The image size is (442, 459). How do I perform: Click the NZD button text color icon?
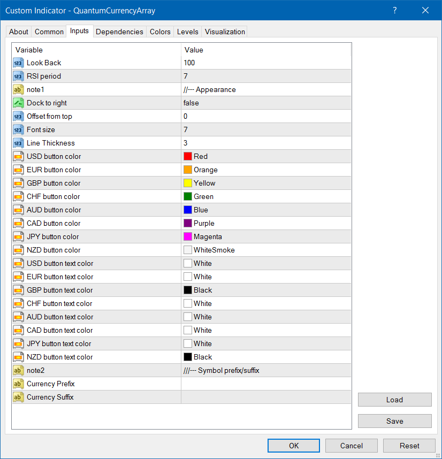pos(18,357)
